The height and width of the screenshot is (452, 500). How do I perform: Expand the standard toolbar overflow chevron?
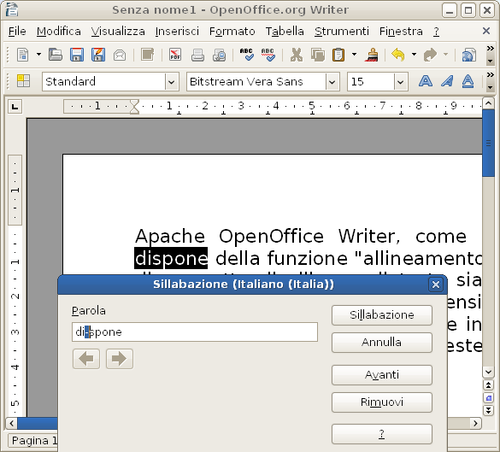coord(490,49)
